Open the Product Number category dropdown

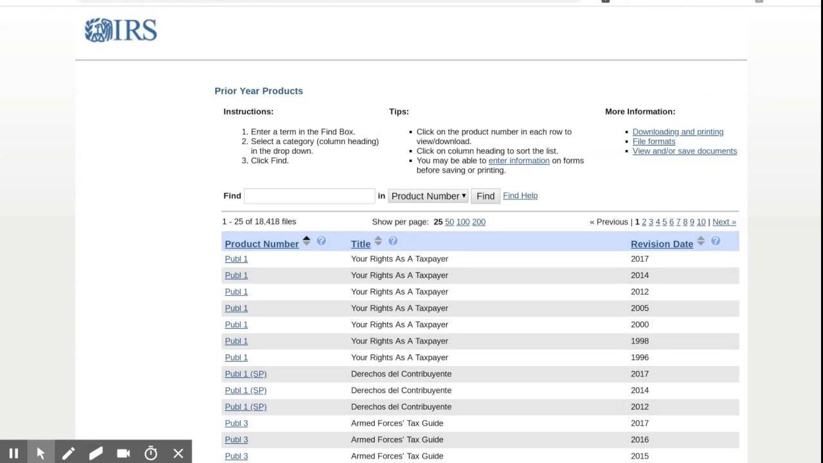428,196
